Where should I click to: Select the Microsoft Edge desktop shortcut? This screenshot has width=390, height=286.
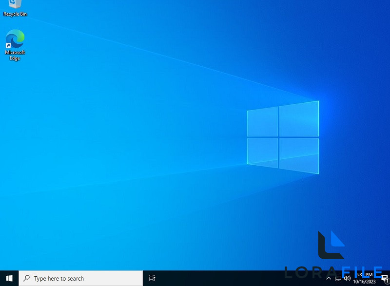(15, 45)
